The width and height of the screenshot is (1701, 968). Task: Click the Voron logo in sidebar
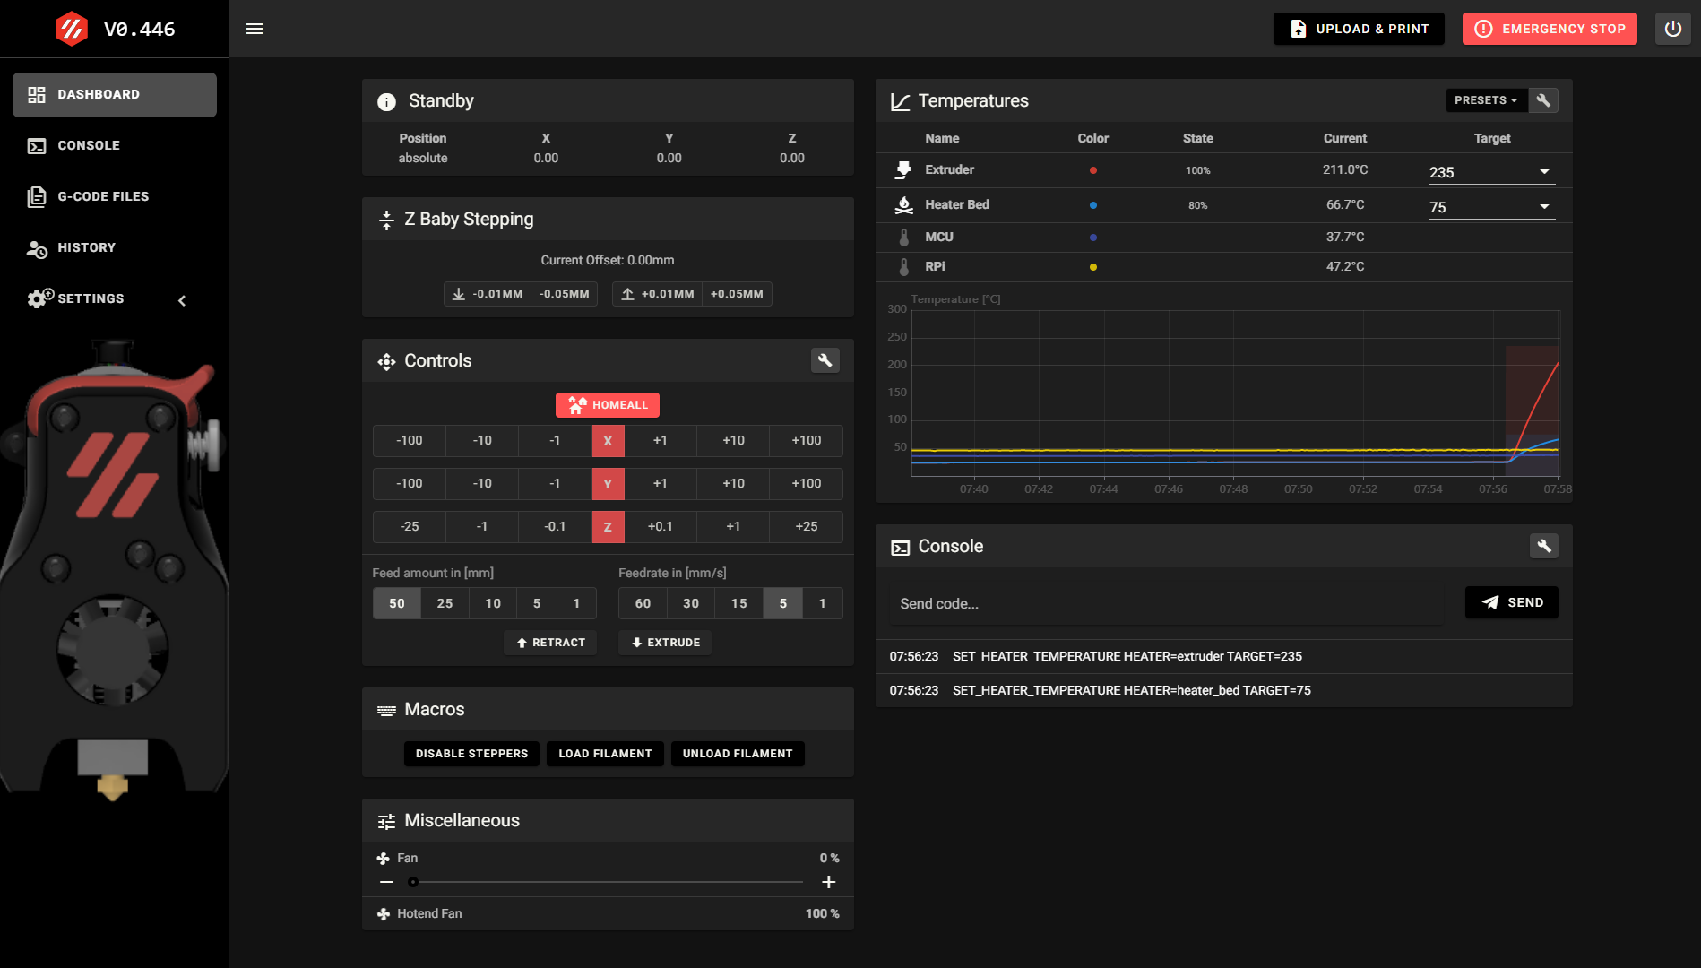tap(72, 29)
